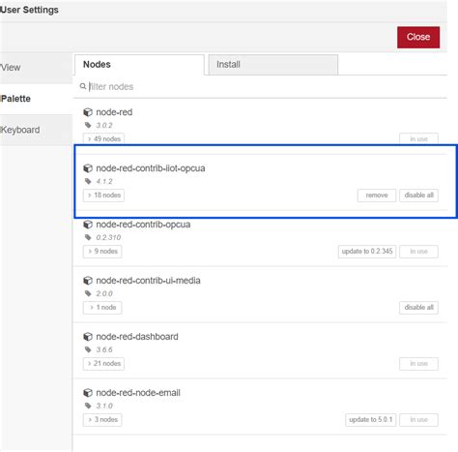Open the Install tab
Viewport: 458px width, 452px height.
click(x=273, y=65)
